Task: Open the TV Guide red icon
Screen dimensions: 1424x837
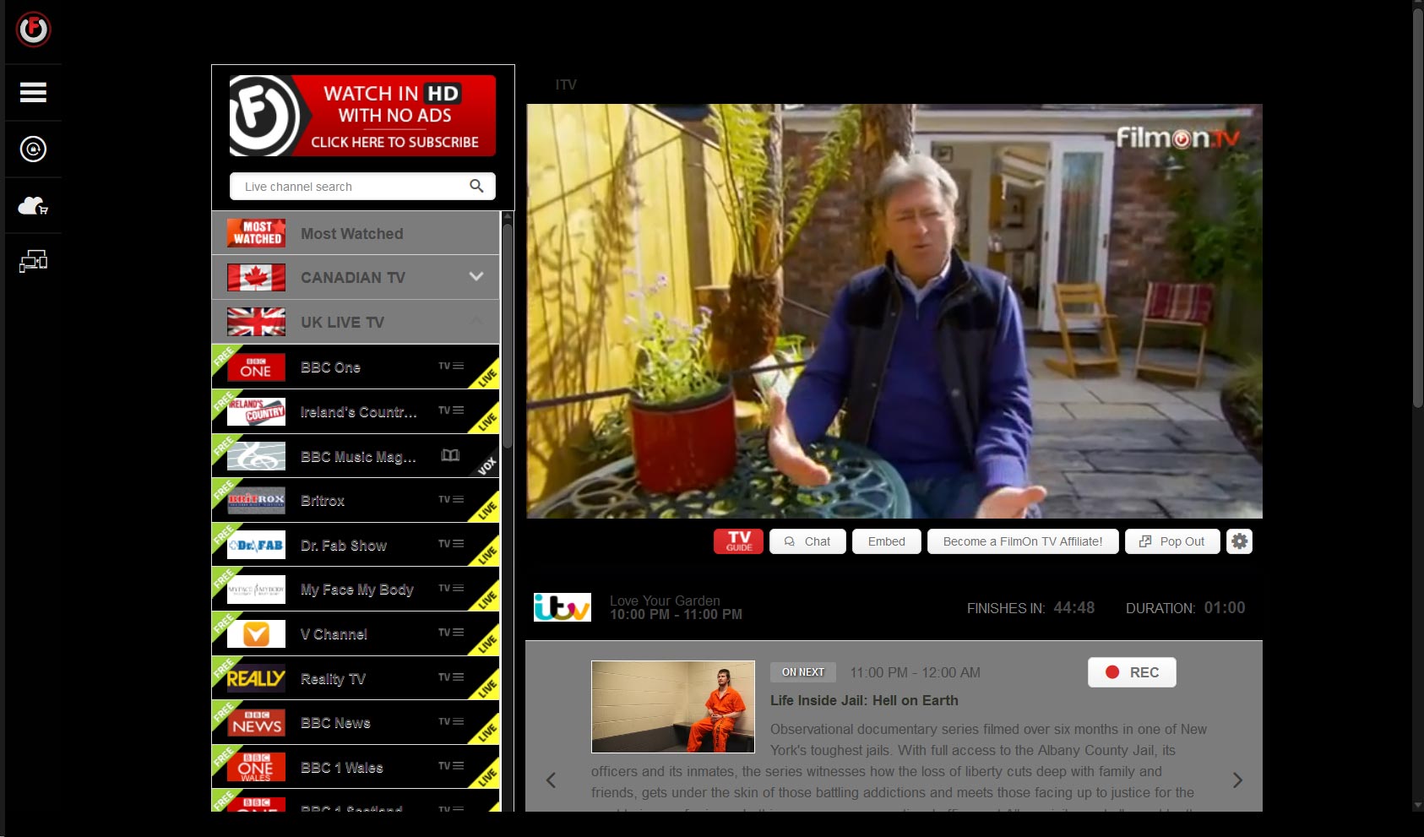Action: pyautogui.click(x=738, y=541)
